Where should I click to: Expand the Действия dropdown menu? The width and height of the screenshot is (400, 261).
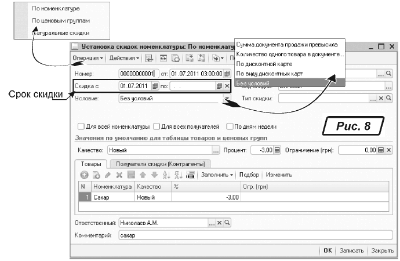coord(123,58)
